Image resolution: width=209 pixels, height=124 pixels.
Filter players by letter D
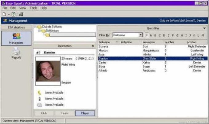[x=164, y=35]
